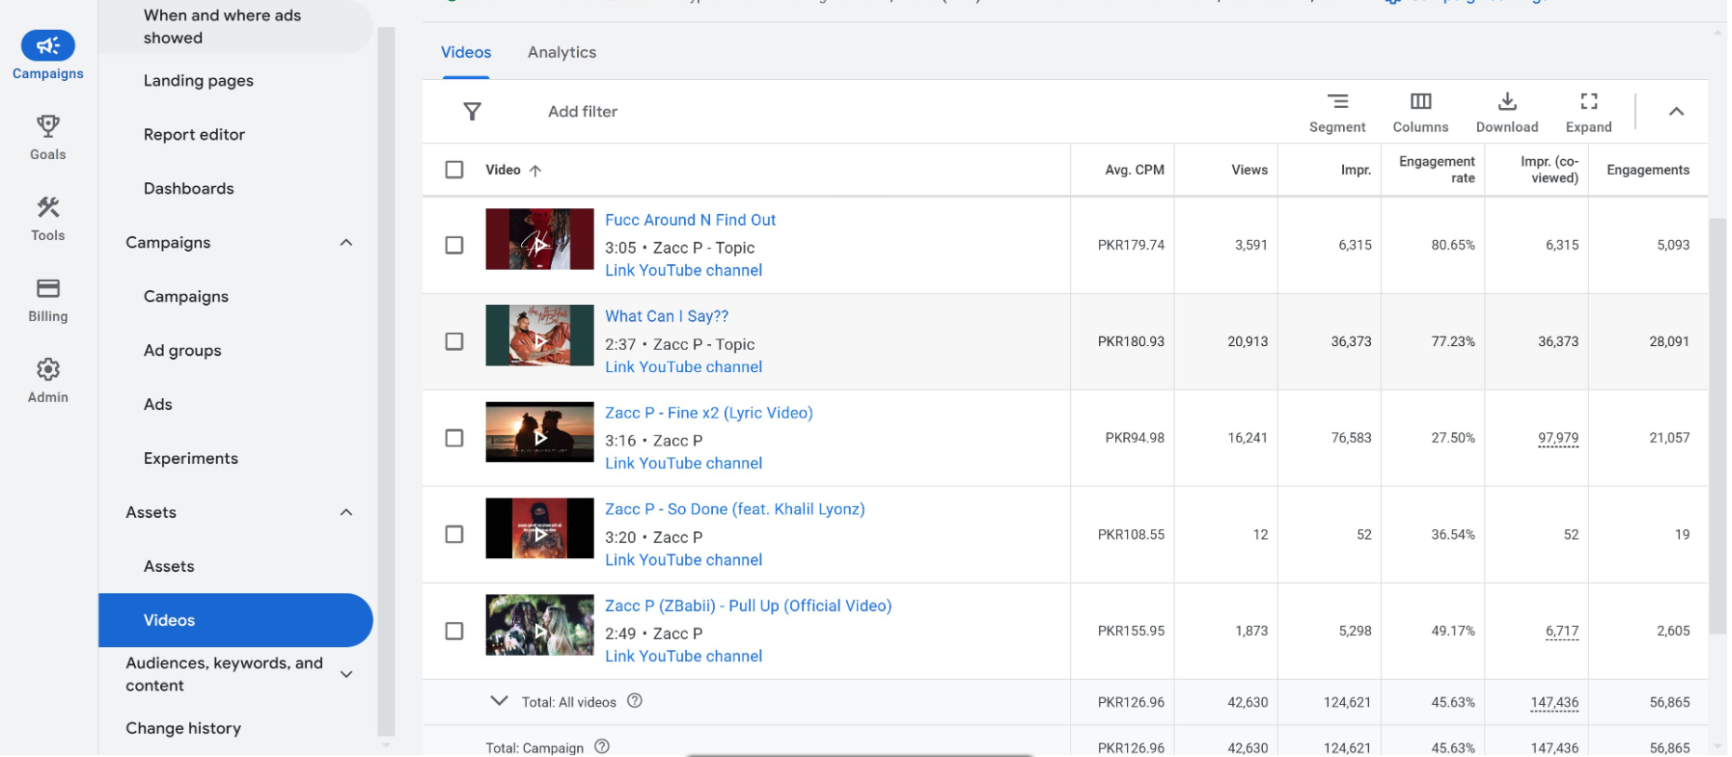The image size is (1732, 757).
Task: Collapse the Campaigns section in sidebar
Action: coord(346,243)
